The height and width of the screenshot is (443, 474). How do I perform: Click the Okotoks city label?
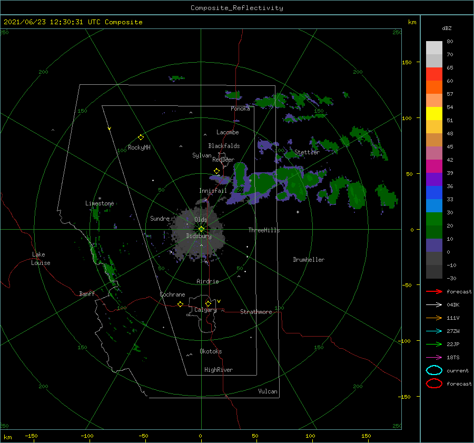click(211, 351)
